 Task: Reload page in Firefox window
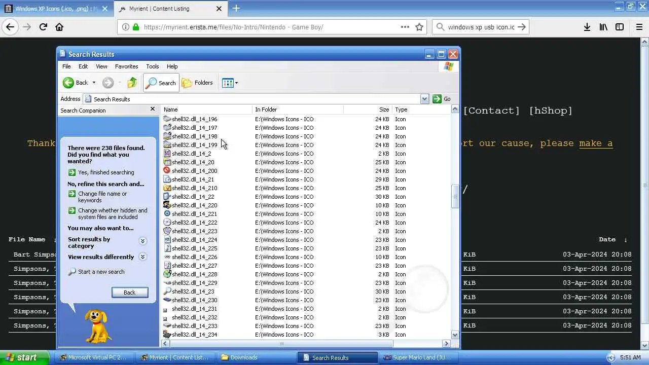43,27
